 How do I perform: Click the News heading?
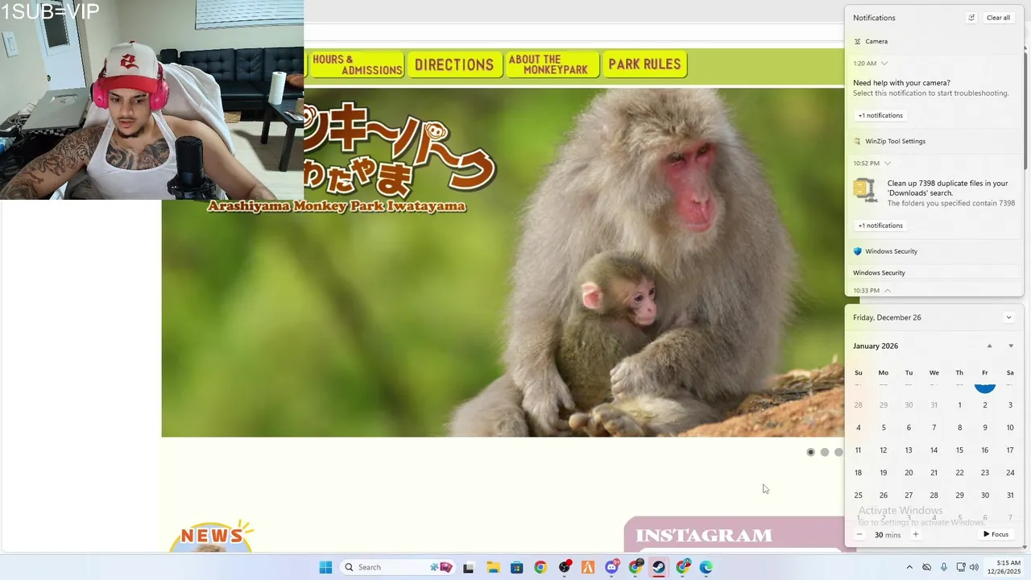click(212, 535)
